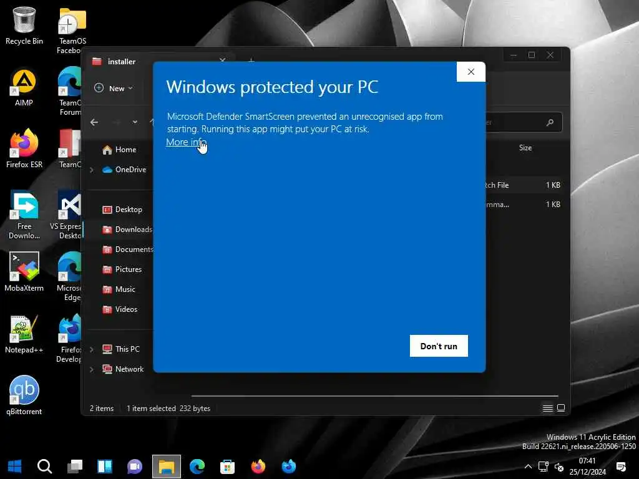Open Firefox Developer desktop shortcut
The width and height of the screenshot is (639, 479).
(69, 339)
